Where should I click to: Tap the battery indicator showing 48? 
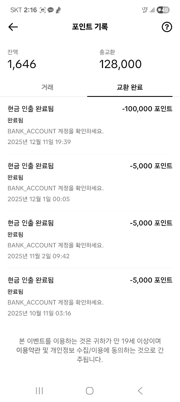click(x=163, y=10)
